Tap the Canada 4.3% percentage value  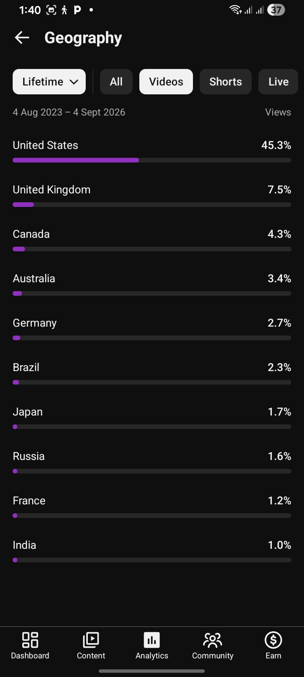(279, 234)
